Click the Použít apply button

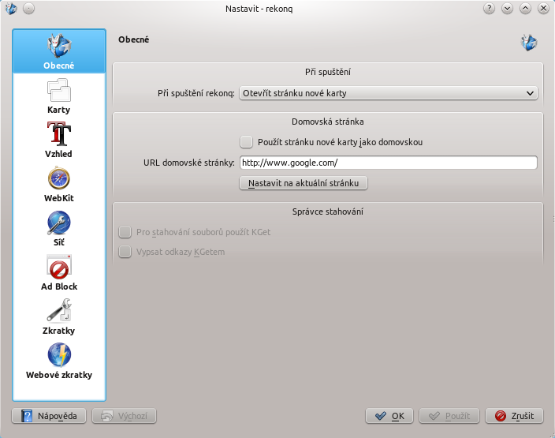449,416
